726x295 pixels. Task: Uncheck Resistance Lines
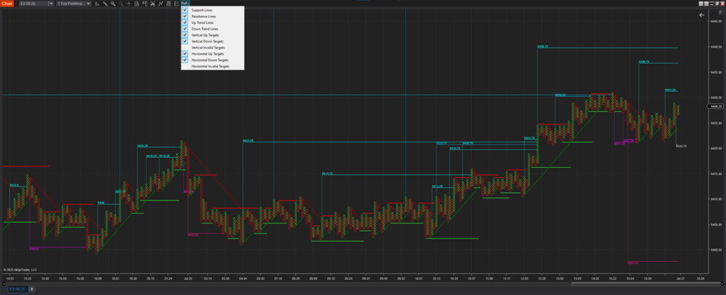212,16
